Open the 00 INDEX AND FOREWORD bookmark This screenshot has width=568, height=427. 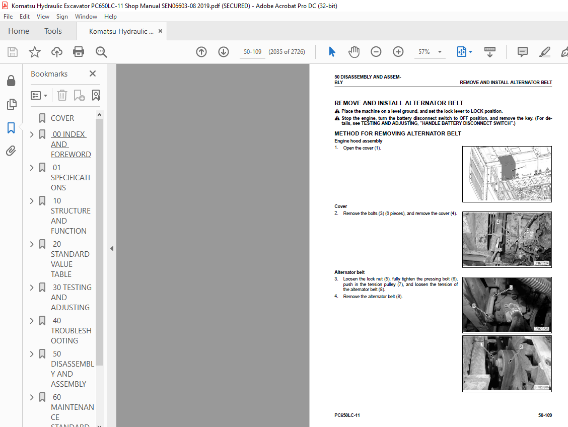pyautogui.click(x=70, y=144)
